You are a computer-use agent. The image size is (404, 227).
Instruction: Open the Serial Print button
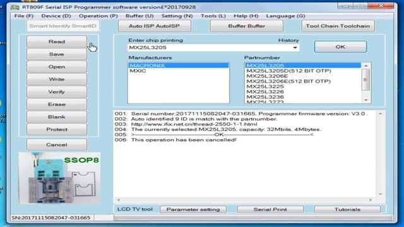(270, 209)
